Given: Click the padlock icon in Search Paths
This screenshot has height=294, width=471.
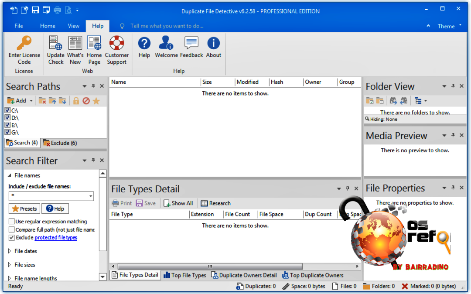Looking at the screenshot, I should point(76,101).
